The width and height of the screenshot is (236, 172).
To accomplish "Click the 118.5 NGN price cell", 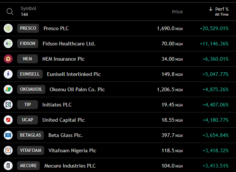I will 172,150.
